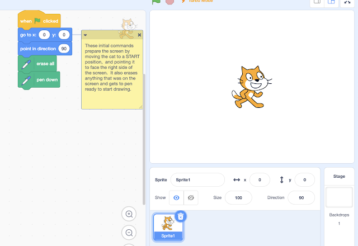358x246 pixels.
Task: Select the Stage backdrop thumbnail
Action: [x=339, y=197]
